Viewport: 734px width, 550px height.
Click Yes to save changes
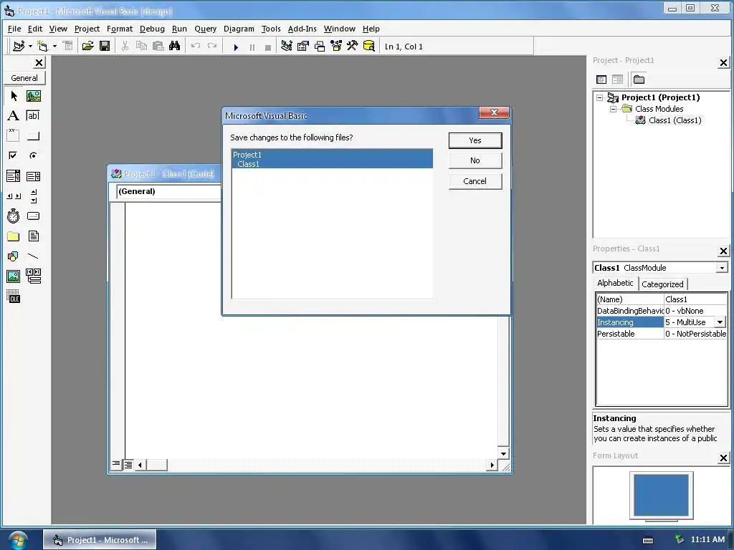475,140
